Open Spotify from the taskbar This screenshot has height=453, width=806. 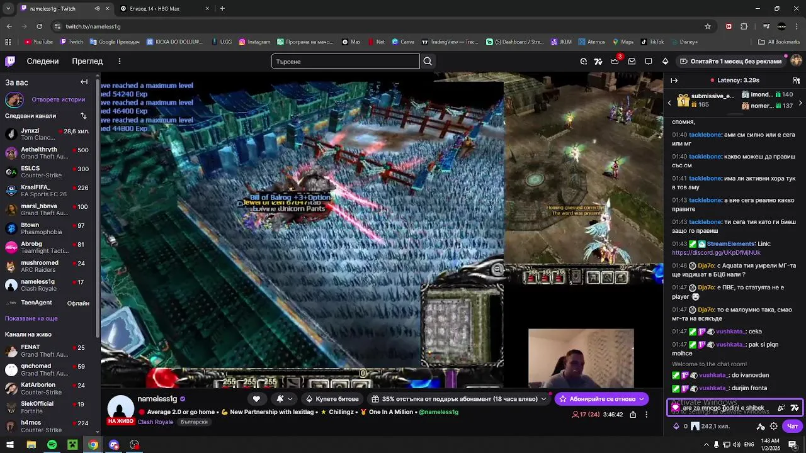(x=52, y=445)
